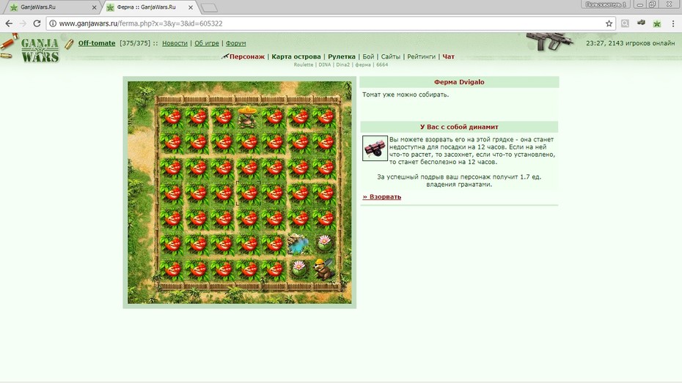Visit the Форум link
Screen dimensions: 682x383
pyautogui.click(x=235, y=43)
